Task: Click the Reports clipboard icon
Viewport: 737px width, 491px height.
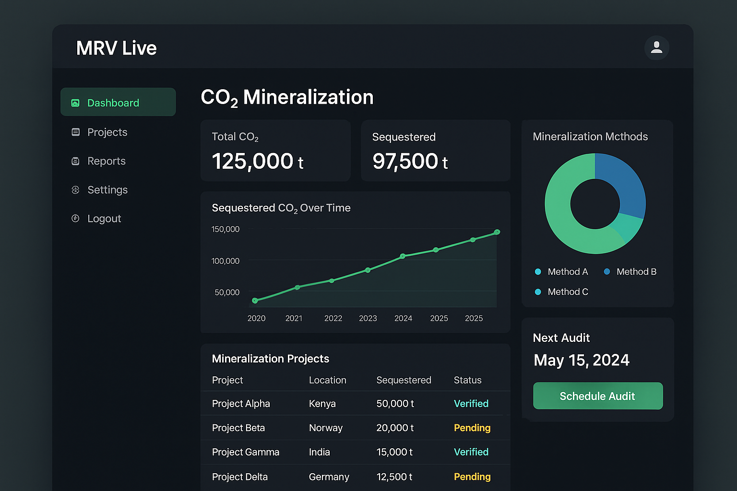Action: (x=75, y=161)
